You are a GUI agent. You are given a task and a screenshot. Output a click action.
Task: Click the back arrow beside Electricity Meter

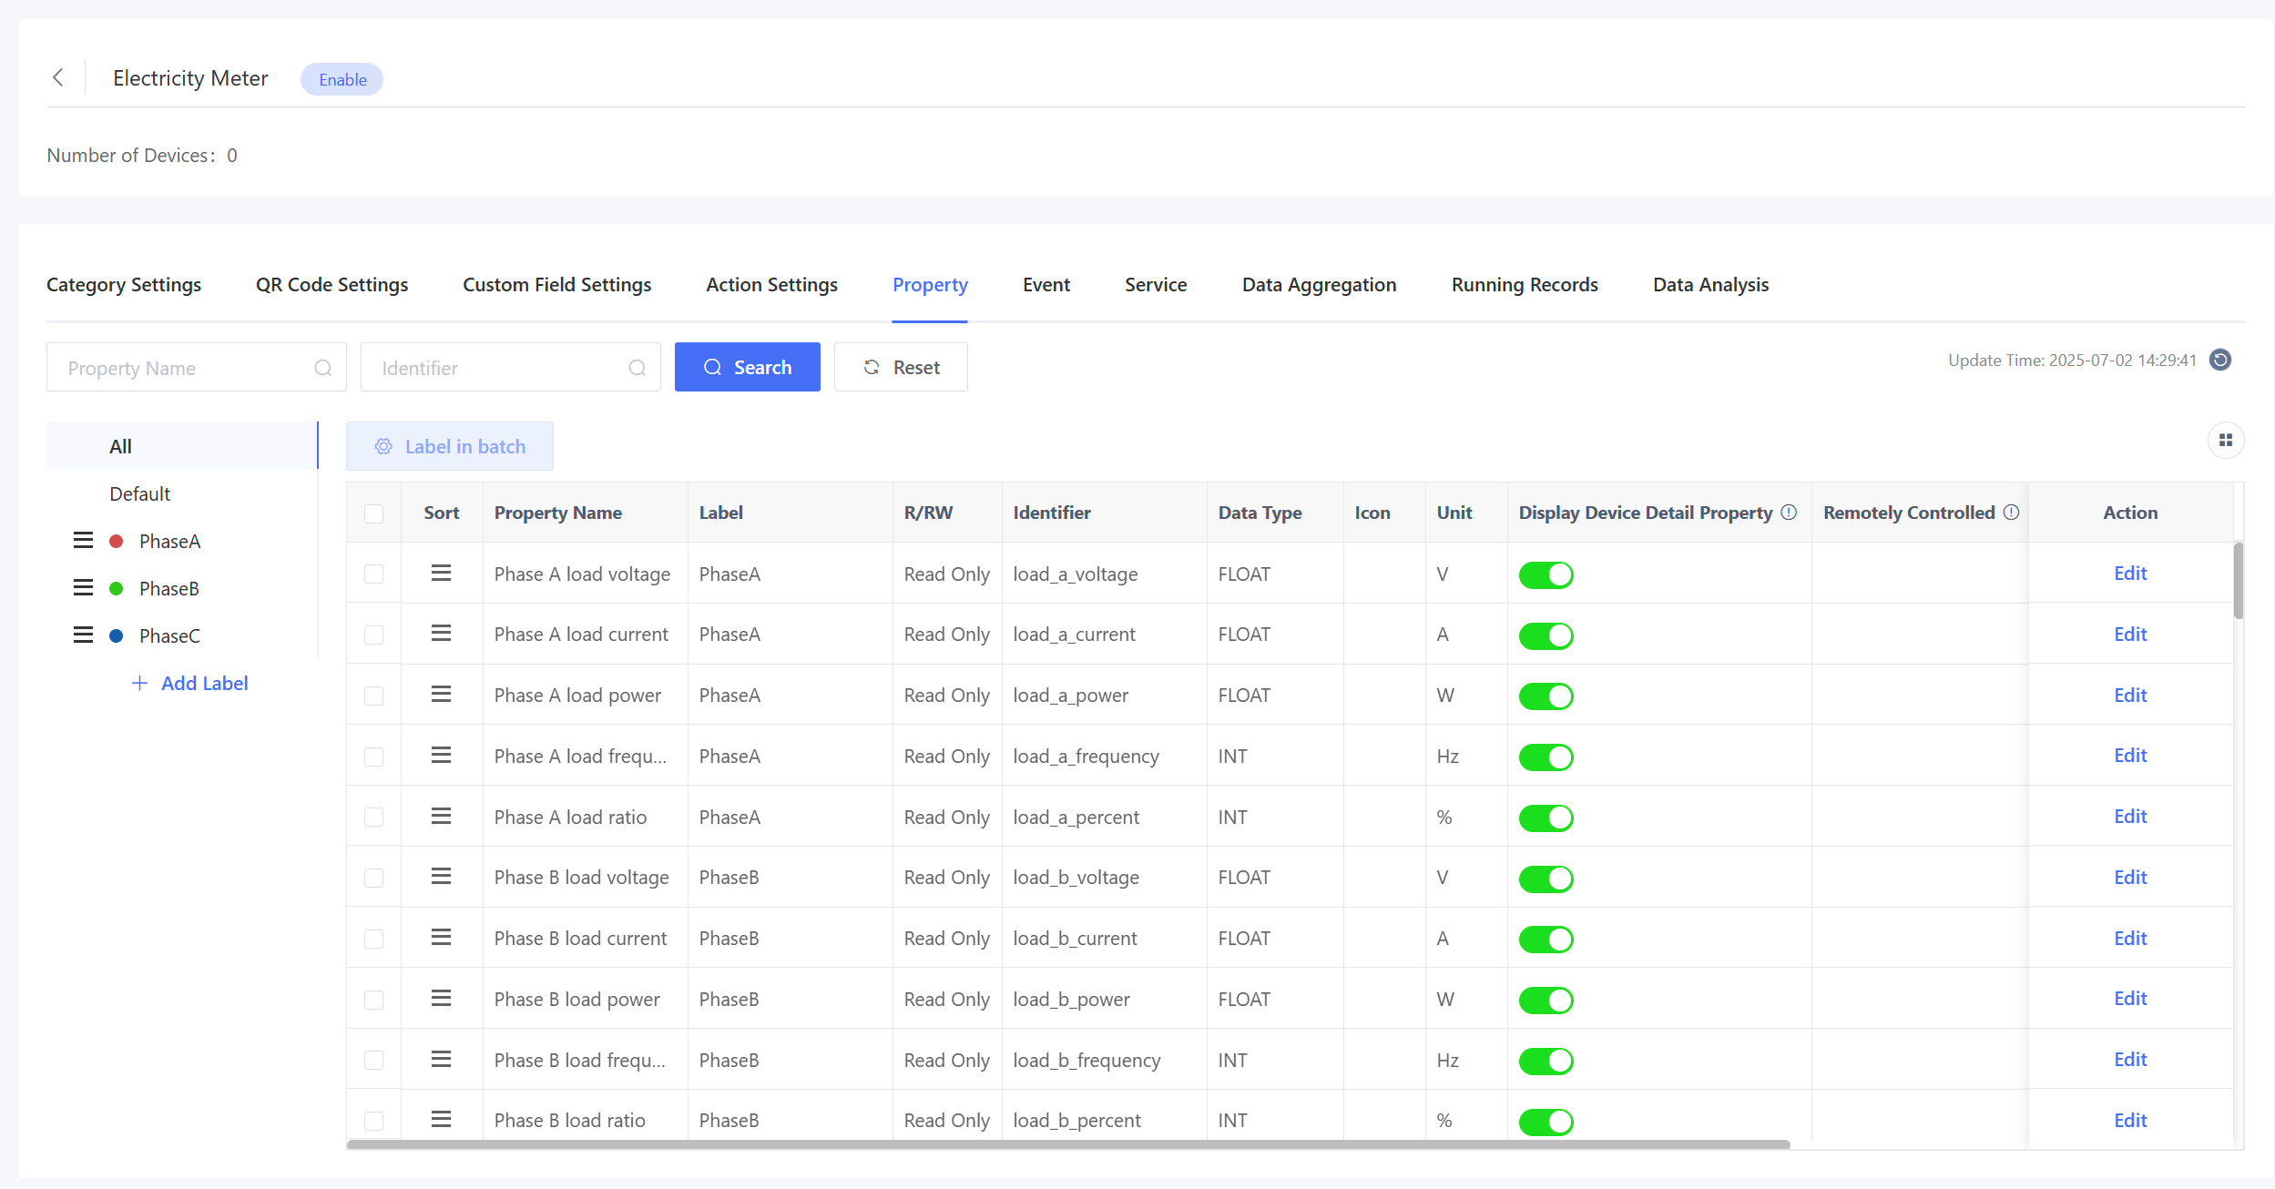point(58,77)
